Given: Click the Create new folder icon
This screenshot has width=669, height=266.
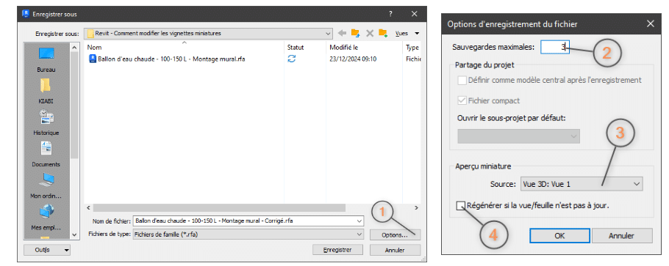Looking at the screenshot, I should tap(383, 33).
